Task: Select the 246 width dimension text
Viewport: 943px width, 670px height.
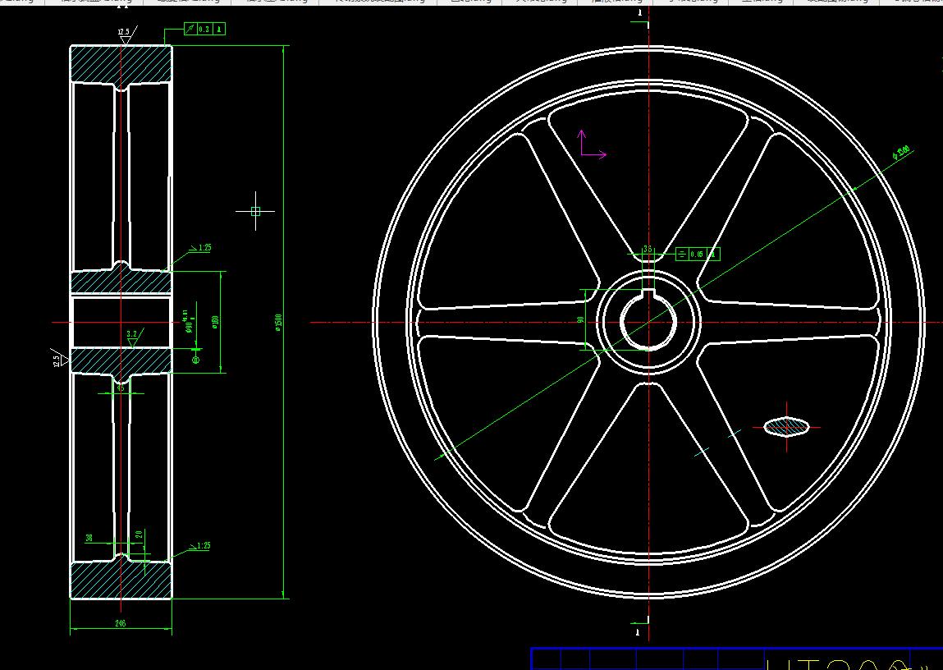Action: point(121,624)
